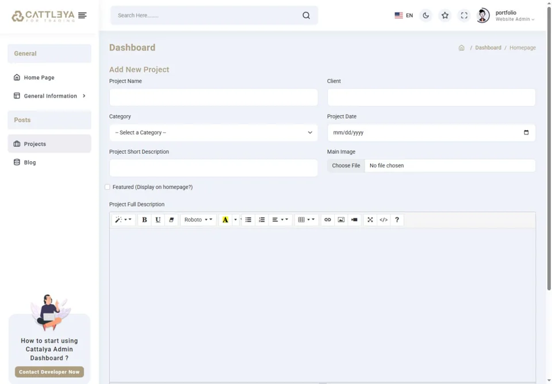552x384 pixels.
Task: Click the home breadcrumb icon
Action: [x=462, y=48]
